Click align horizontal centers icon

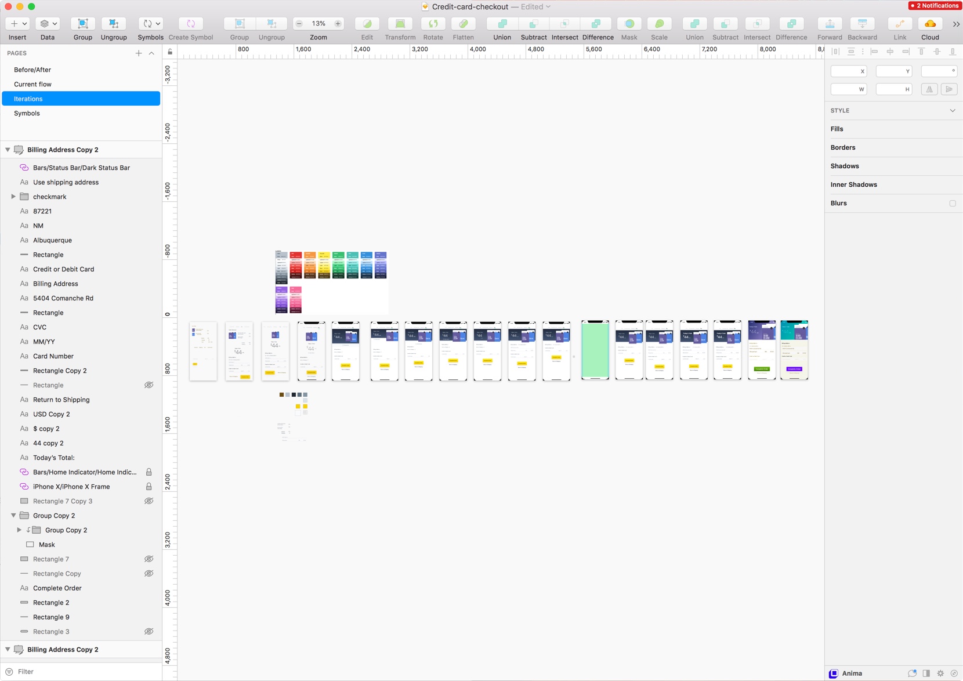pyautogui.click(x=890, y=52)
